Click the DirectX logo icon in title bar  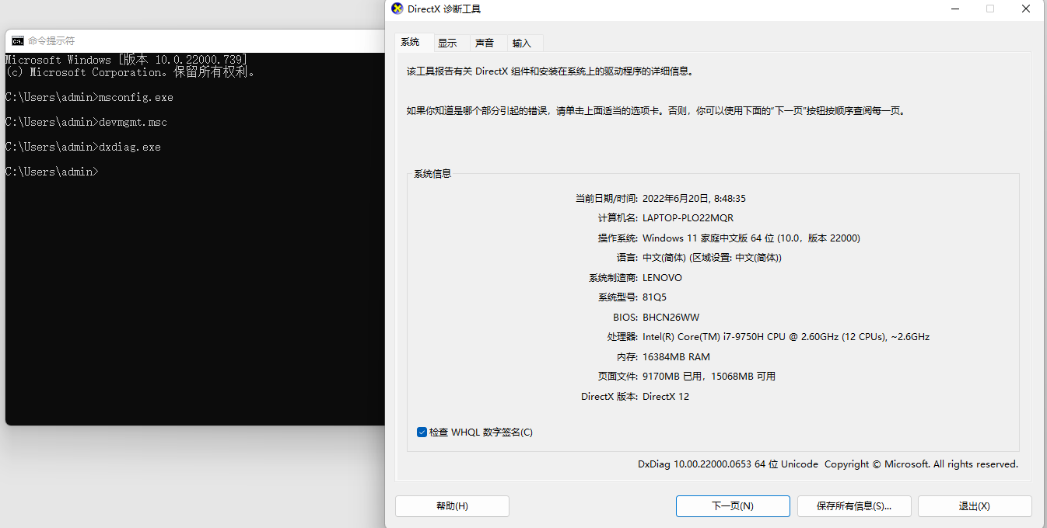pos(397,9)
